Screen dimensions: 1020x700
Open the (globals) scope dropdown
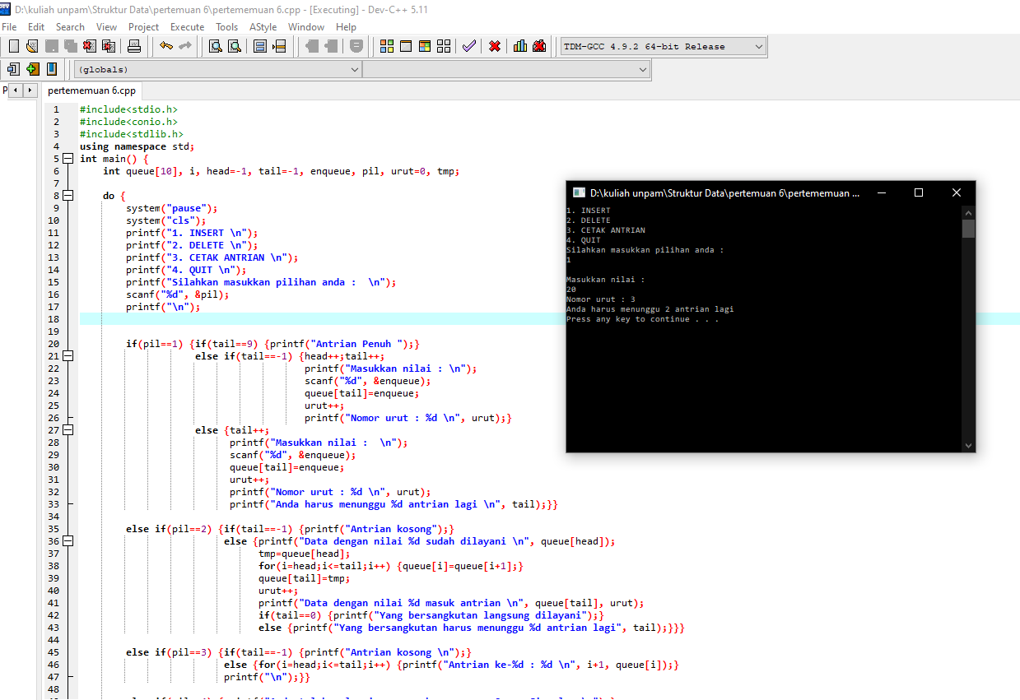218,70
